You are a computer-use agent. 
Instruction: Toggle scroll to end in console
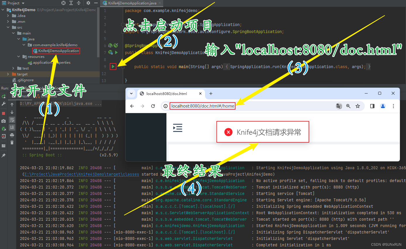[x=12, y=127]
